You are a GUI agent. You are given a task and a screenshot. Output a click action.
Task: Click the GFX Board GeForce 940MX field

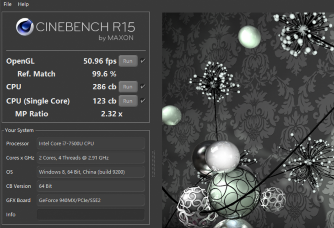coord(91,200)
